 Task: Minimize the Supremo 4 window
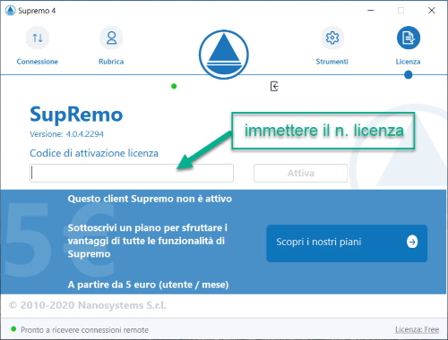click(x=371, y=11)
